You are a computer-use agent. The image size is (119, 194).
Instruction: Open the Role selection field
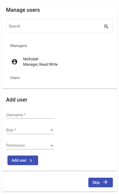(x=30, y=130)
